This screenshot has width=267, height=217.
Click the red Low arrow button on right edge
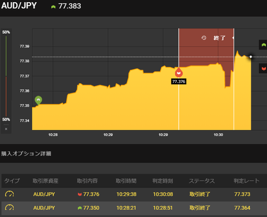coord(263,68)
